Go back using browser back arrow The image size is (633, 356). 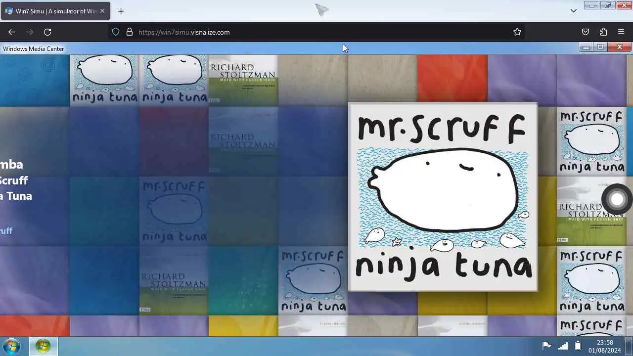click(x=12, y=32)
